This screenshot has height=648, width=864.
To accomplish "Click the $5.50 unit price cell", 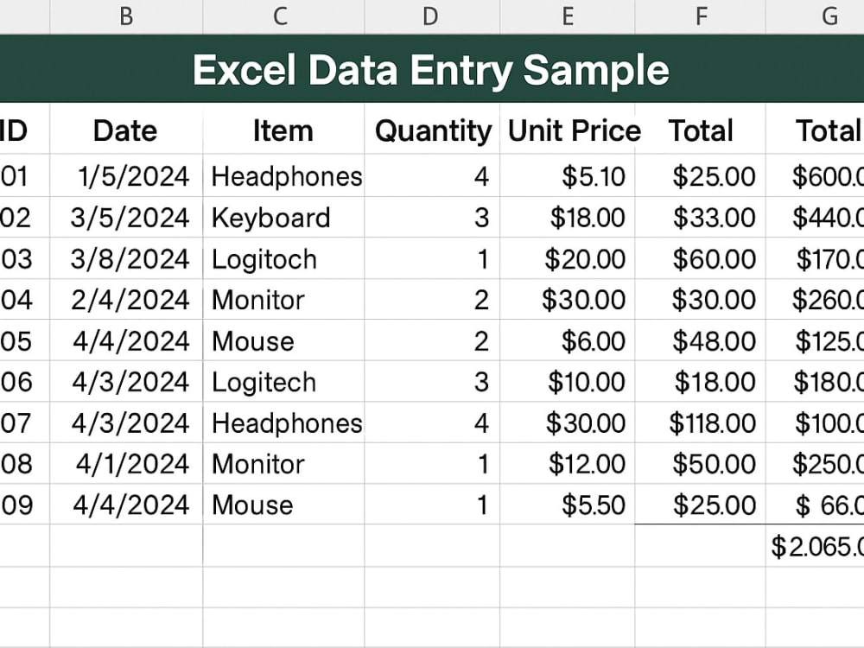I will 568,505.
